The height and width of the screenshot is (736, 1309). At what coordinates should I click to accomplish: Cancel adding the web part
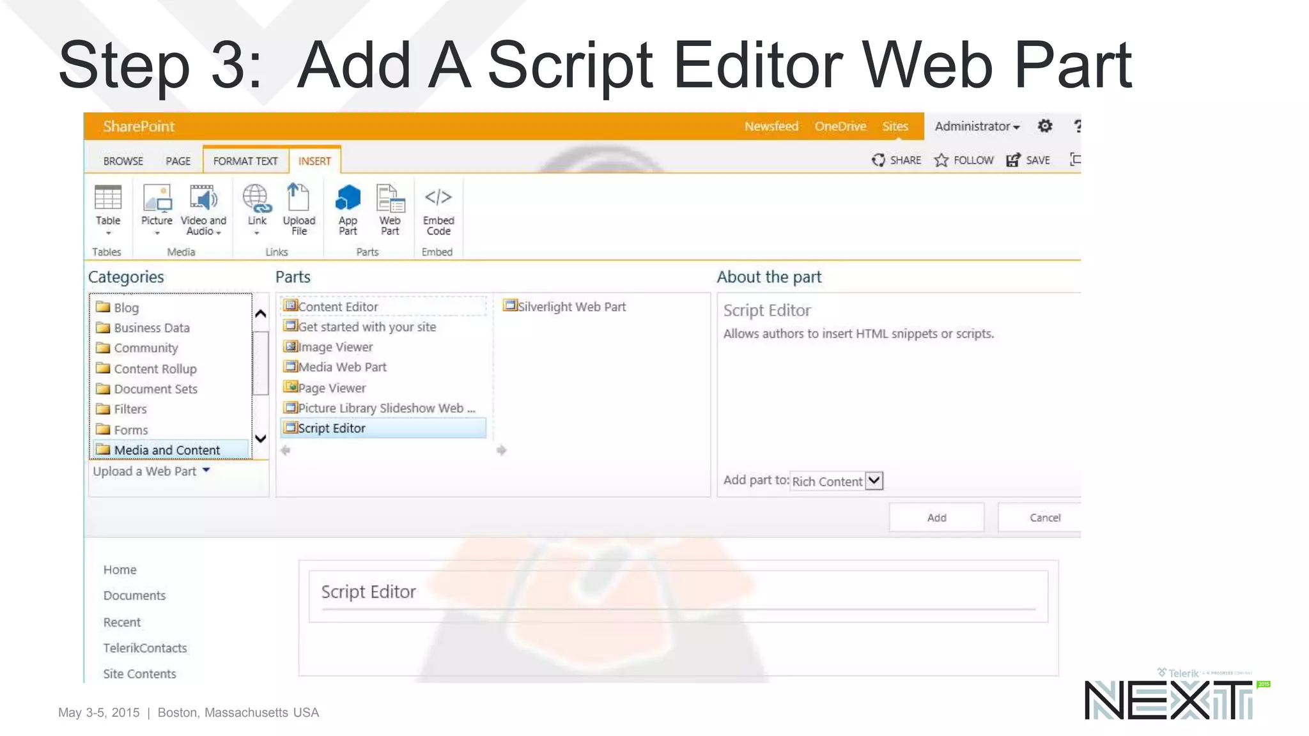point(1040,517)
